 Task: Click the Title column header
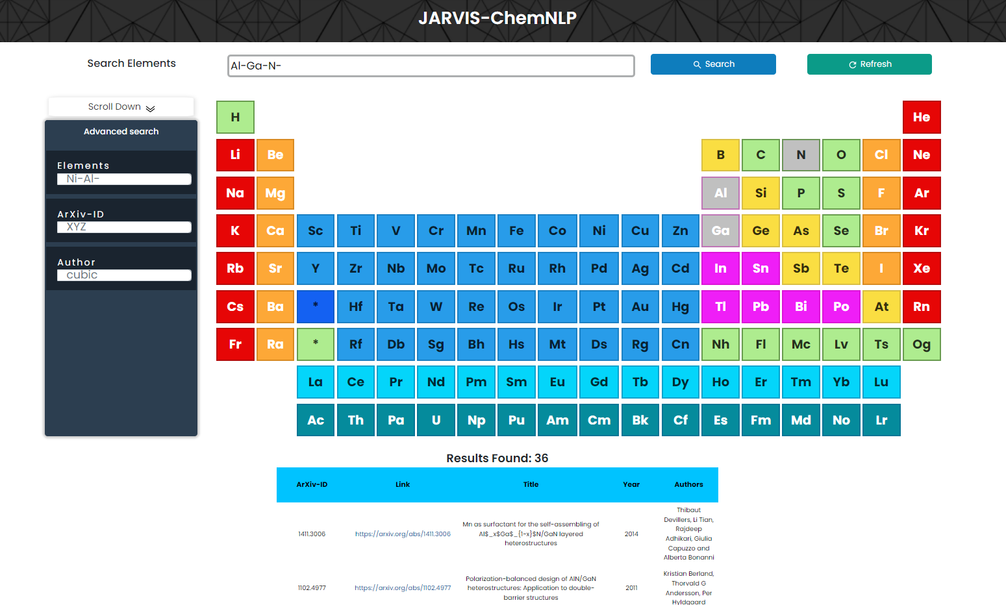coord(531,484)
